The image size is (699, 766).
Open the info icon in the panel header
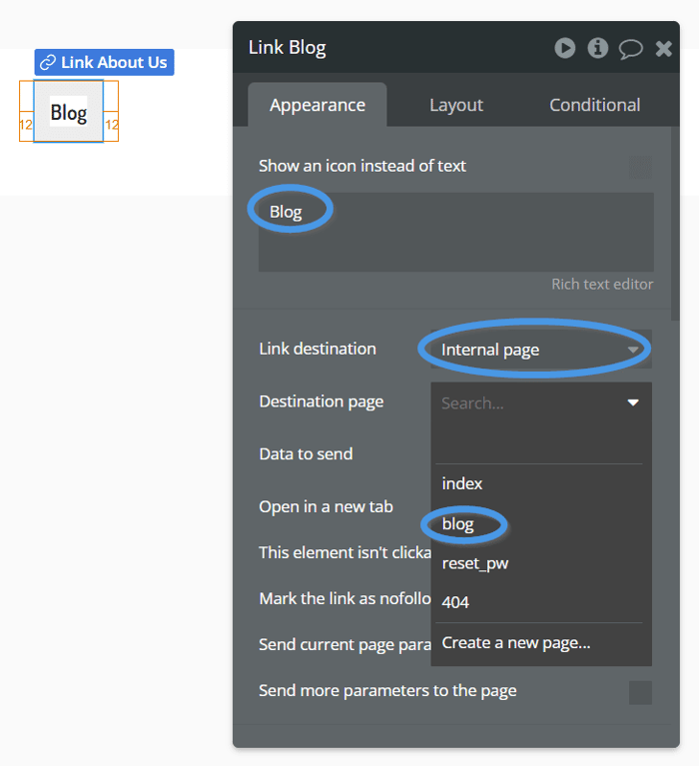point(598,48)
